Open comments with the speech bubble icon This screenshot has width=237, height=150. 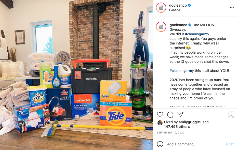[170, 115]
